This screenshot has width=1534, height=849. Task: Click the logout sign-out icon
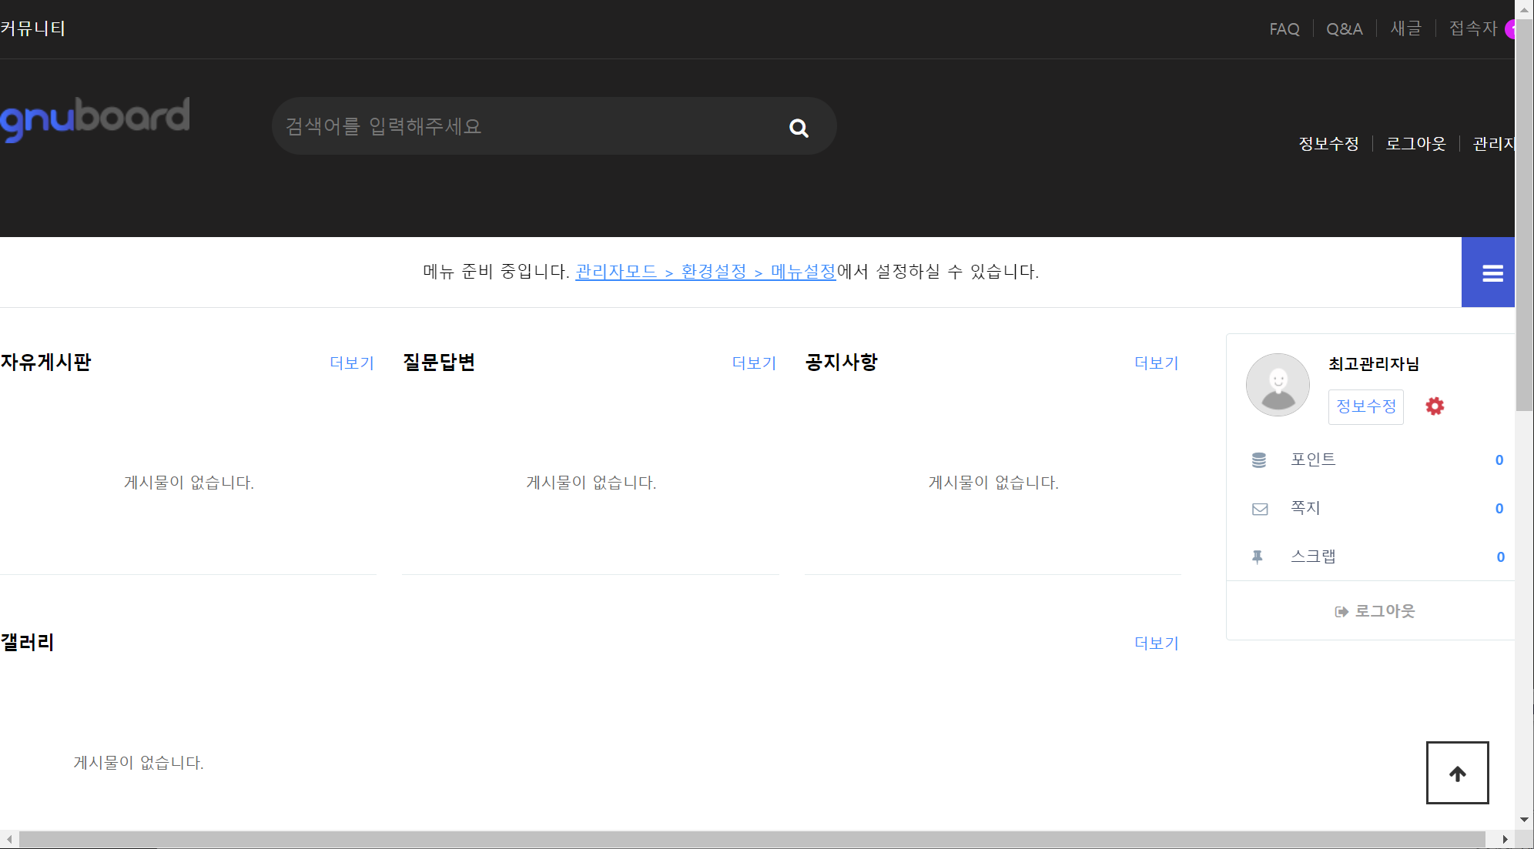coord(1340,611)
